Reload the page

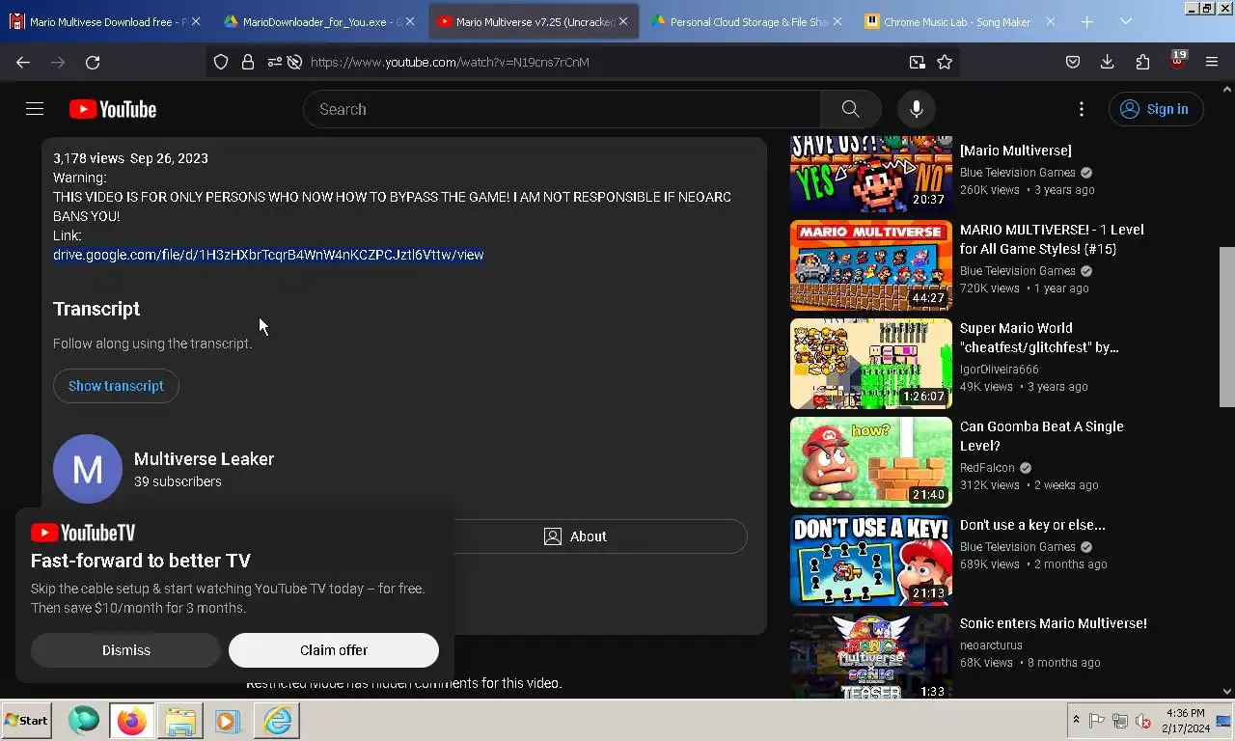93,62
